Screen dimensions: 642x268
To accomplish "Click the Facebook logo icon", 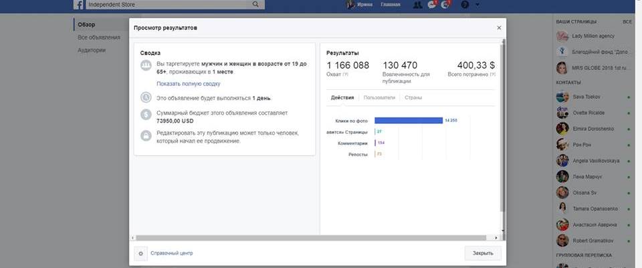I will click(x=79, y=4).
